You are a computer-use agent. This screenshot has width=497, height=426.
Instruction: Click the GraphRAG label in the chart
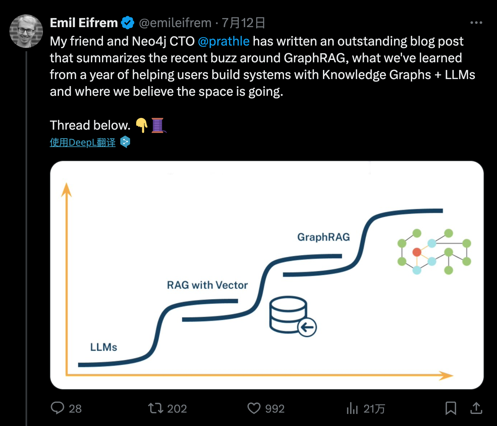[323, 237]
